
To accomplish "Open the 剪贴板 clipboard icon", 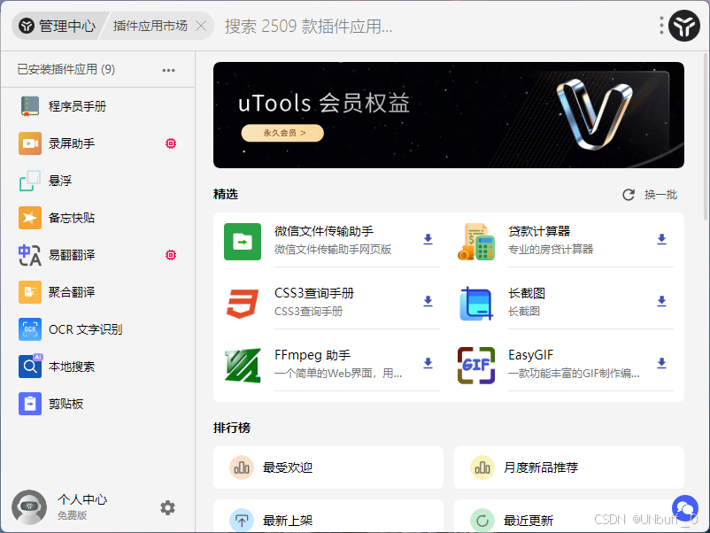I will (30, 403).
